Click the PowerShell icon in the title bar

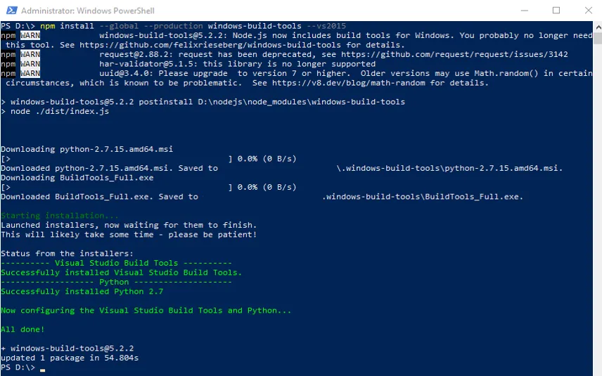[10, 11]
